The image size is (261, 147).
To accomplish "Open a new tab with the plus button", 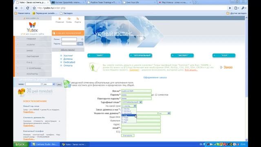I will (196, 2).
